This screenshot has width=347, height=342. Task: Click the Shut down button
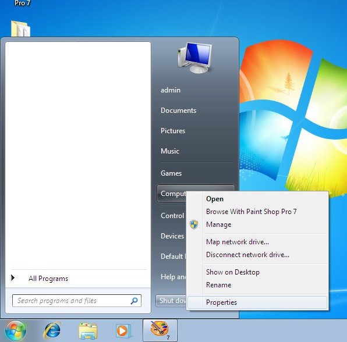coord(171,301)
